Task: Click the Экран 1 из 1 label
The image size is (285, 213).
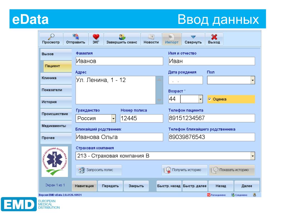Action: pyautogui.click(x=55, y=185)
